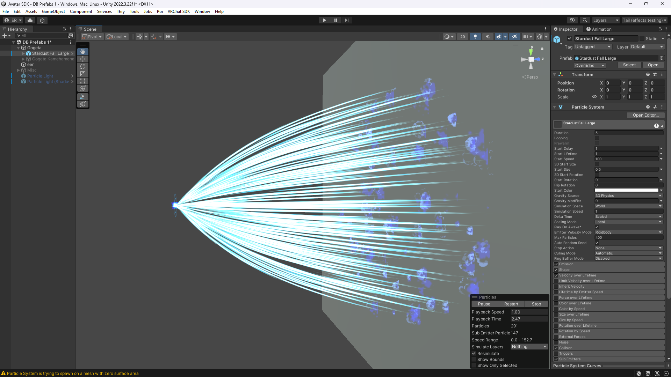Viewport: 671px width, 377px height.
Task: Switch to the Animation tab
Action: [599, 29]
